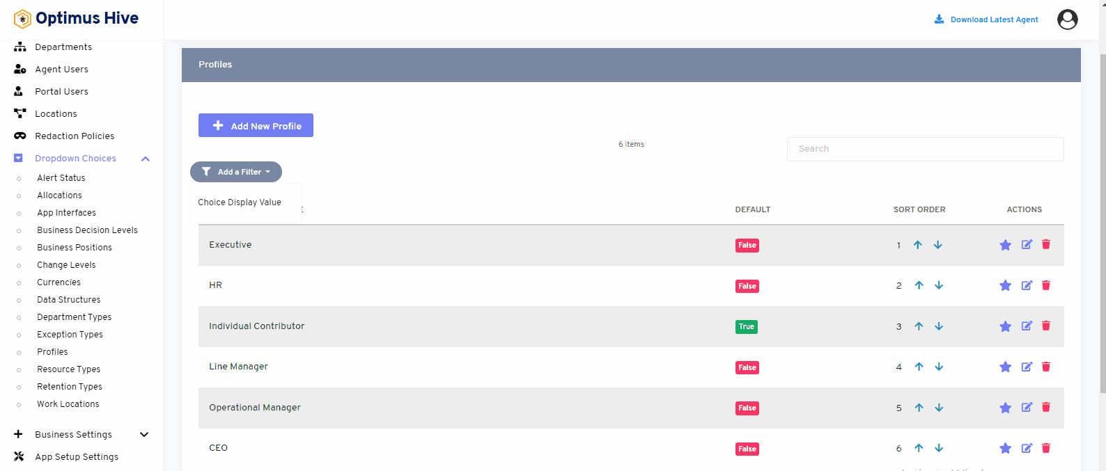1106x471 pixels.
Task: Open Allocations in sidebar
Action: [59, 195]
